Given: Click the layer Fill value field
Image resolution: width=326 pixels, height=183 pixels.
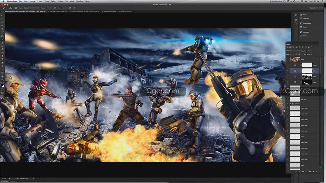Looking at the screenshot, I should point(308,54).
